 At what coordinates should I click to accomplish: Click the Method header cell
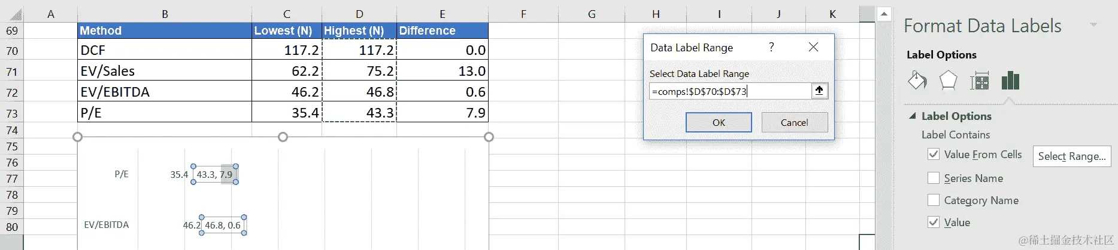165,30
